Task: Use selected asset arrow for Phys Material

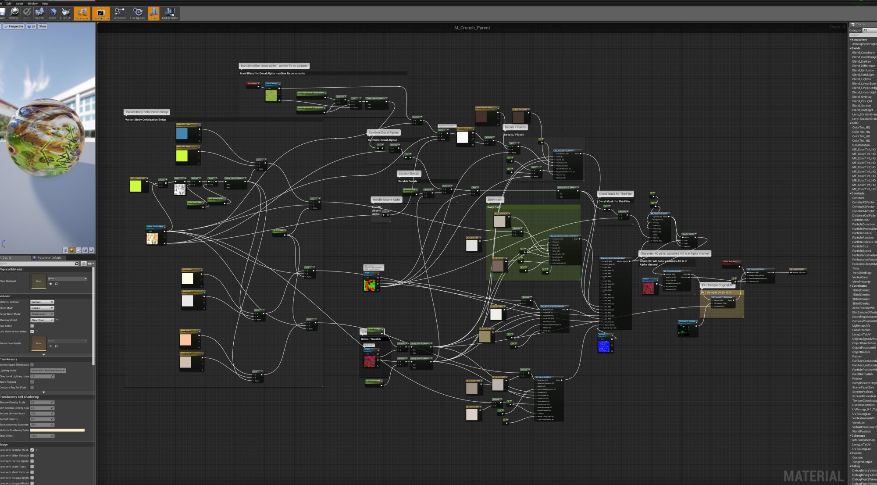Action: pos(51,284)
